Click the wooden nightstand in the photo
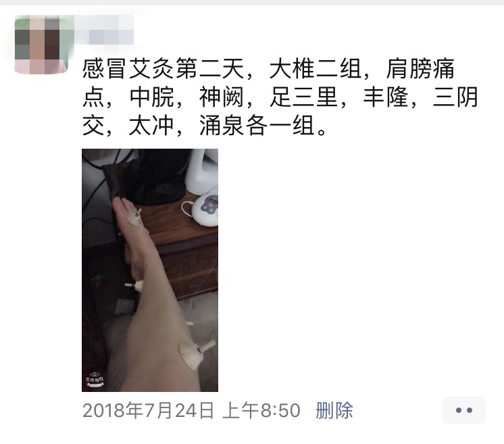Image resolution: width=504 pixels, height=444 pixels. [183, 247]
